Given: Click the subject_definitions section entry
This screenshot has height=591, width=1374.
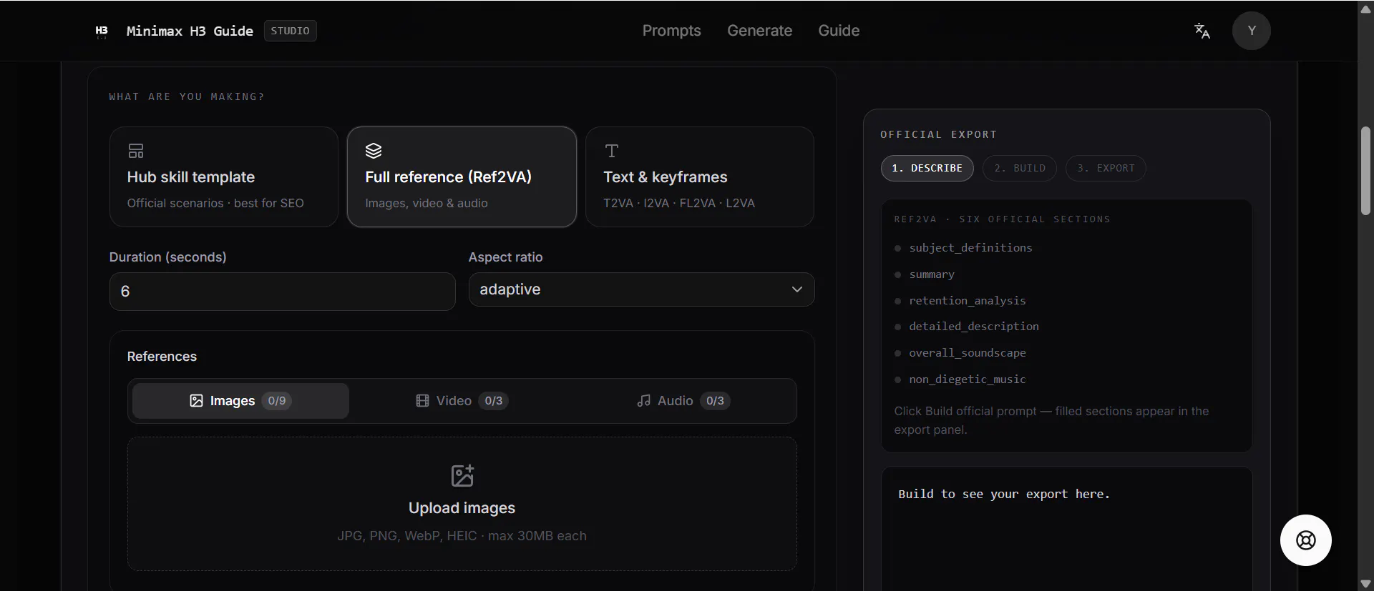Looking at the screenshot, I should click(x=970, y=248).
